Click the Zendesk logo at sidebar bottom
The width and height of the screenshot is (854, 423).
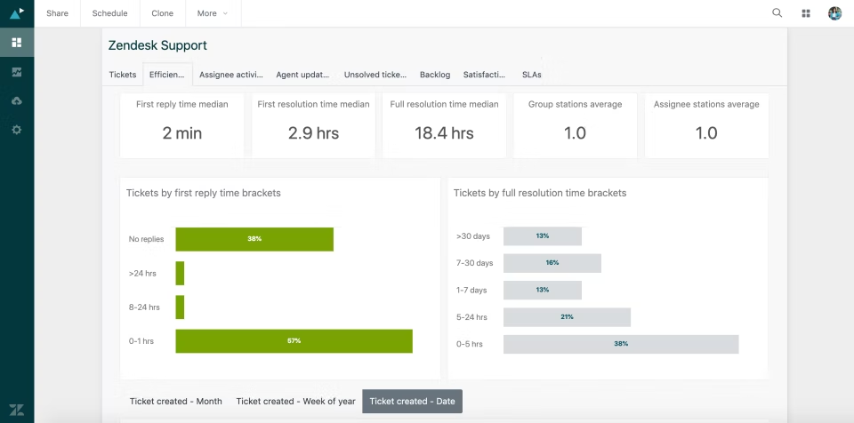(x=17, y=410)
